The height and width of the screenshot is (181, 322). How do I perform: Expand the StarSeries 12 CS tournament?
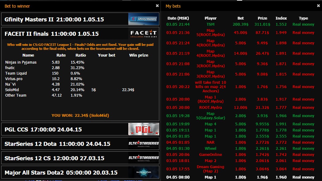[x=80, y=158]
